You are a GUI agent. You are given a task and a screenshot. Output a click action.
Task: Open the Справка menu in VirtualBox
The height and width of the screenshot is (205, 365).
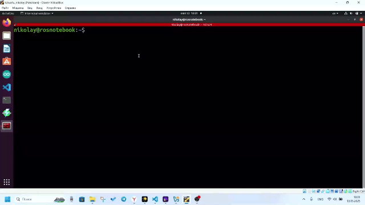[70, 8]
